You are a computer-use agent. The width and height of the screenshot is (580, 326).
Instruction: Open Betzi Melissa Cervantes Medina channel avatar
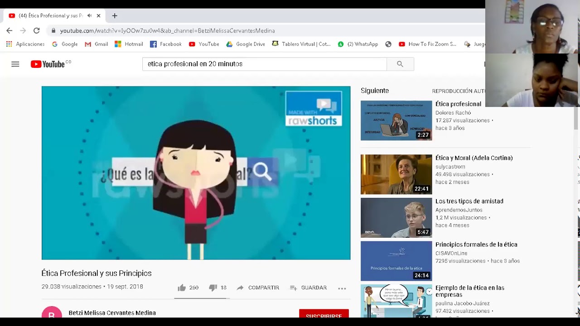coord(52,312)
